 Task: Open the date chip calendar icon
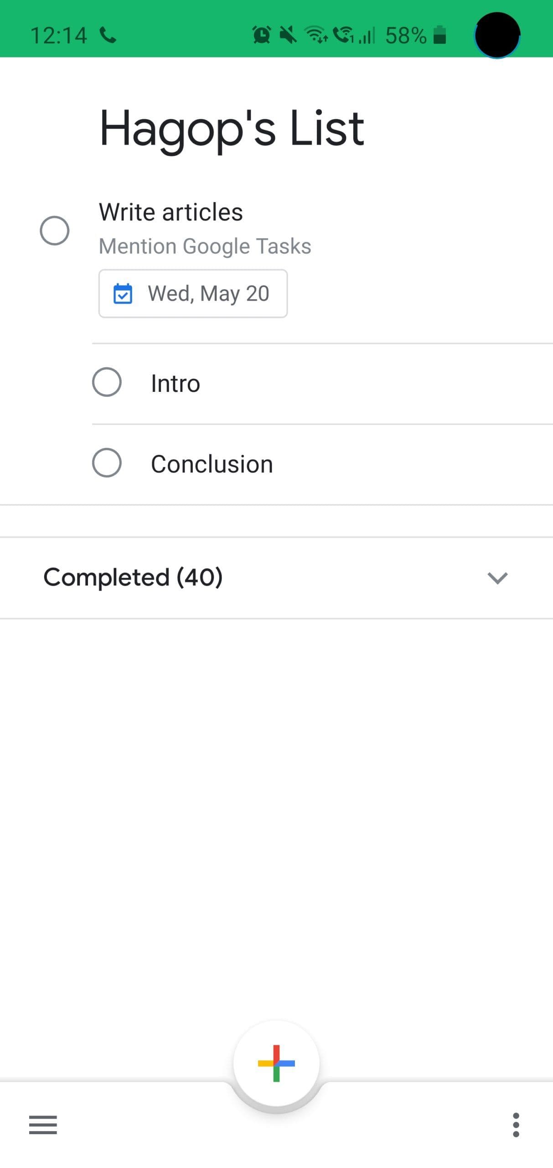pyautogui.click(x=124, y=294)
